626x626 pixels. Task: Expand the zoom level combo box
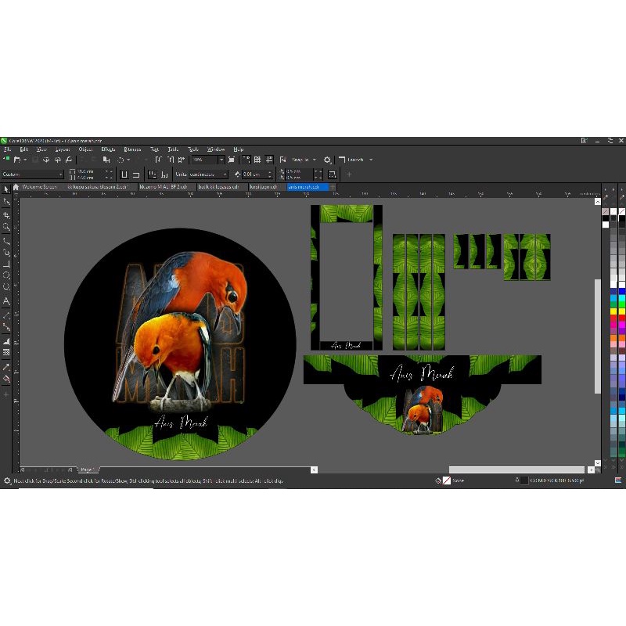(x=222, y=160)
